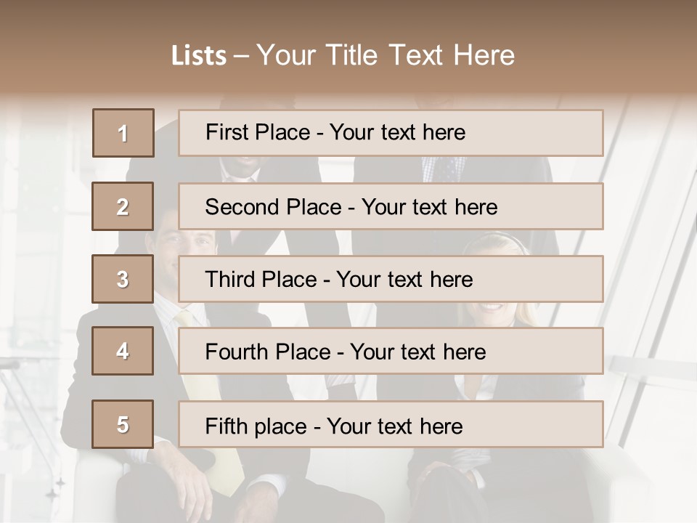Click the number 1 box

point(123,133)
